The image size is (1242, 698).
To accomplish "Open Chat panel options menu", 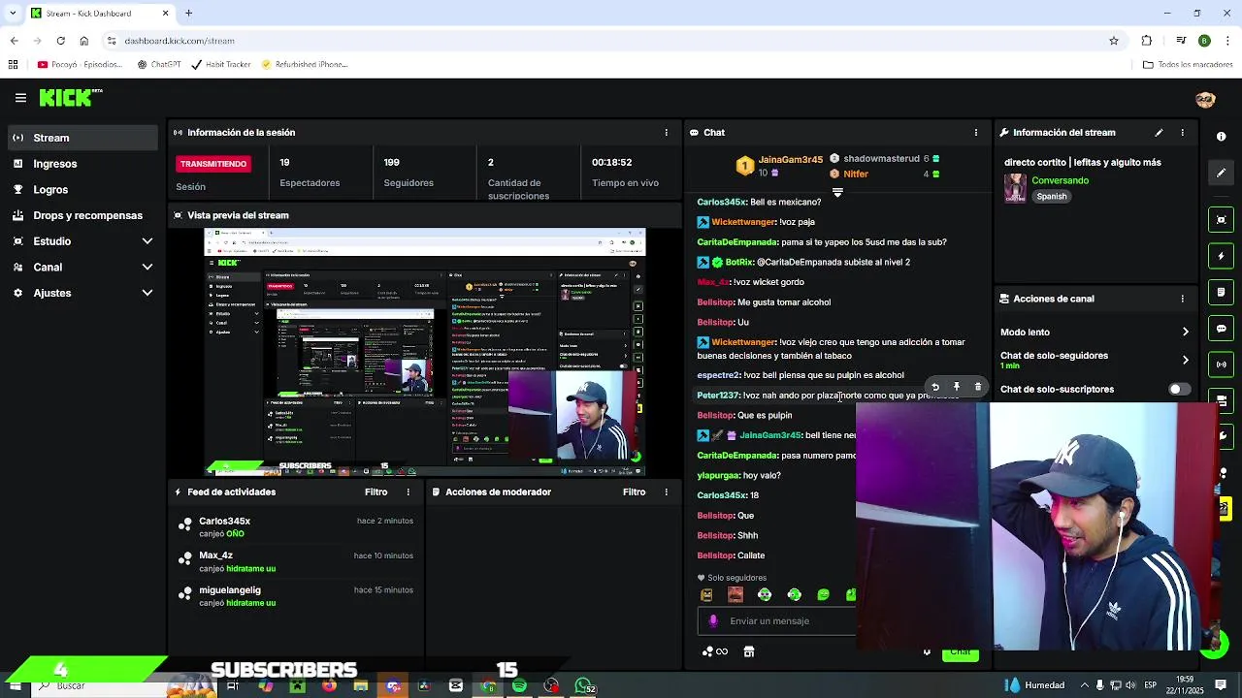I will 976,133.
